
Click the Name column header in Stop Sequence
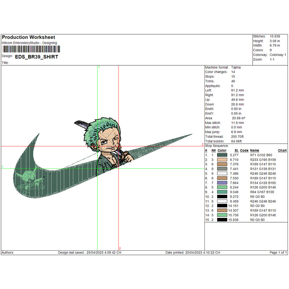255,150
